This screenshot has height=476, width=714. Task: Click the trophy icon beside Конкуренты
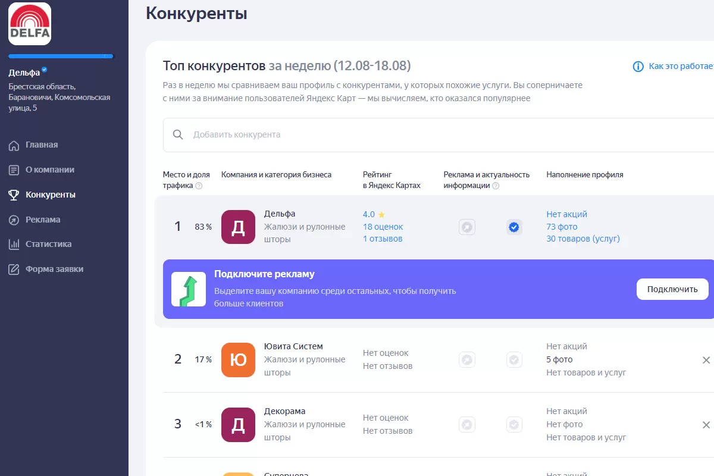tap(14, 195)
